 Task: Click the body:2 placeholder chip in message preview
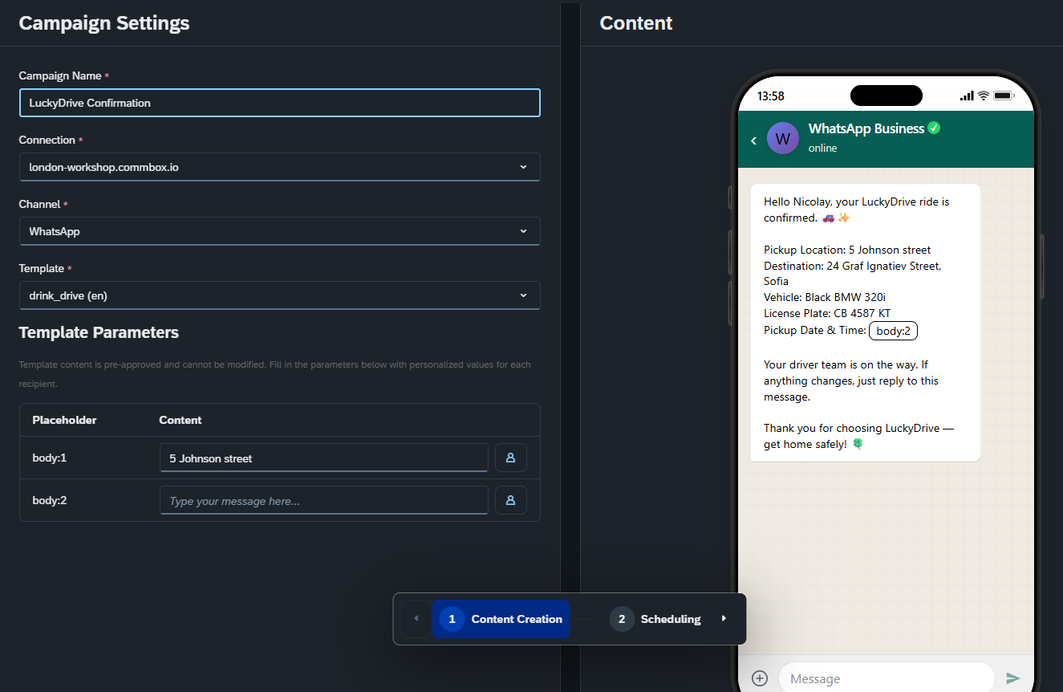pos(893,331)
